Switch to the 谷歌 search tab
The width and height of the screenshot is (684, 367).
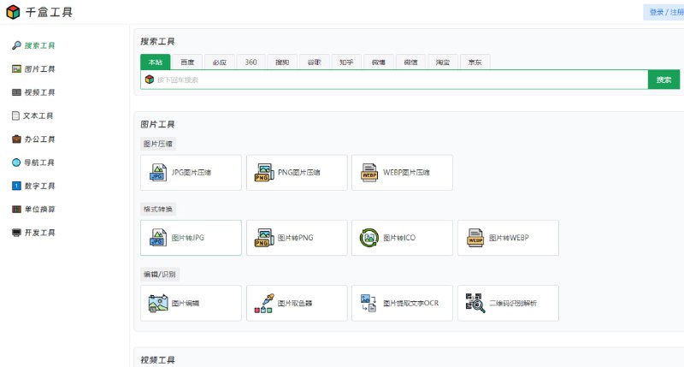315,62
